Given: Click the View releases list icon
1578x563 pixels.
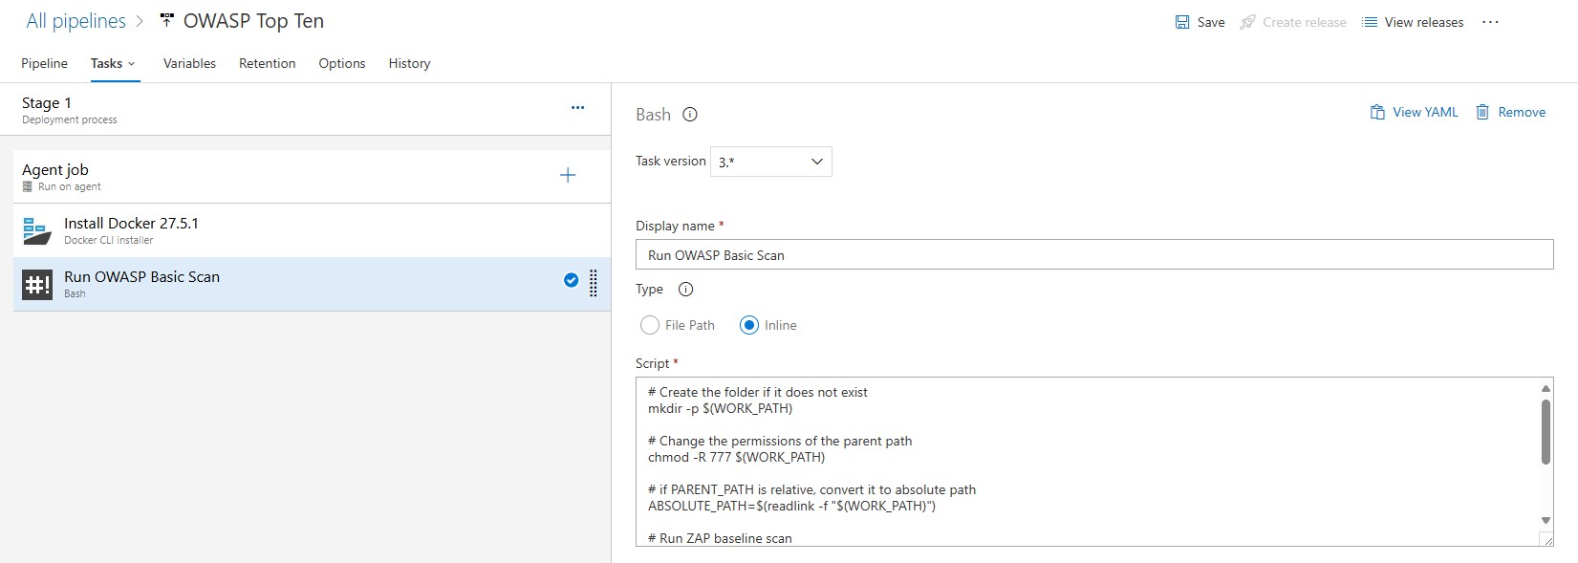Looking at the screenshot, I should (1370, 22).
